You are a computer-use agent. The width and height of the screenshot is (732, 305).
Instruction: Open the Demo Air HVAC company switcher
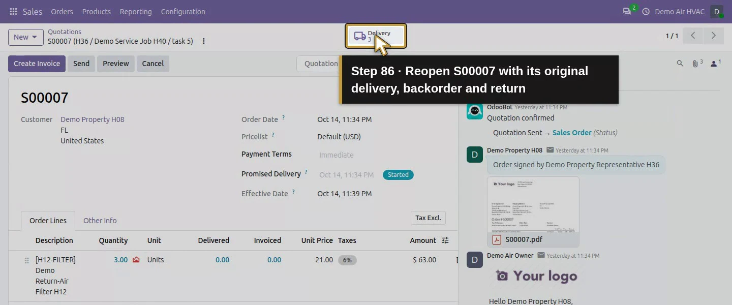(680, 12)
